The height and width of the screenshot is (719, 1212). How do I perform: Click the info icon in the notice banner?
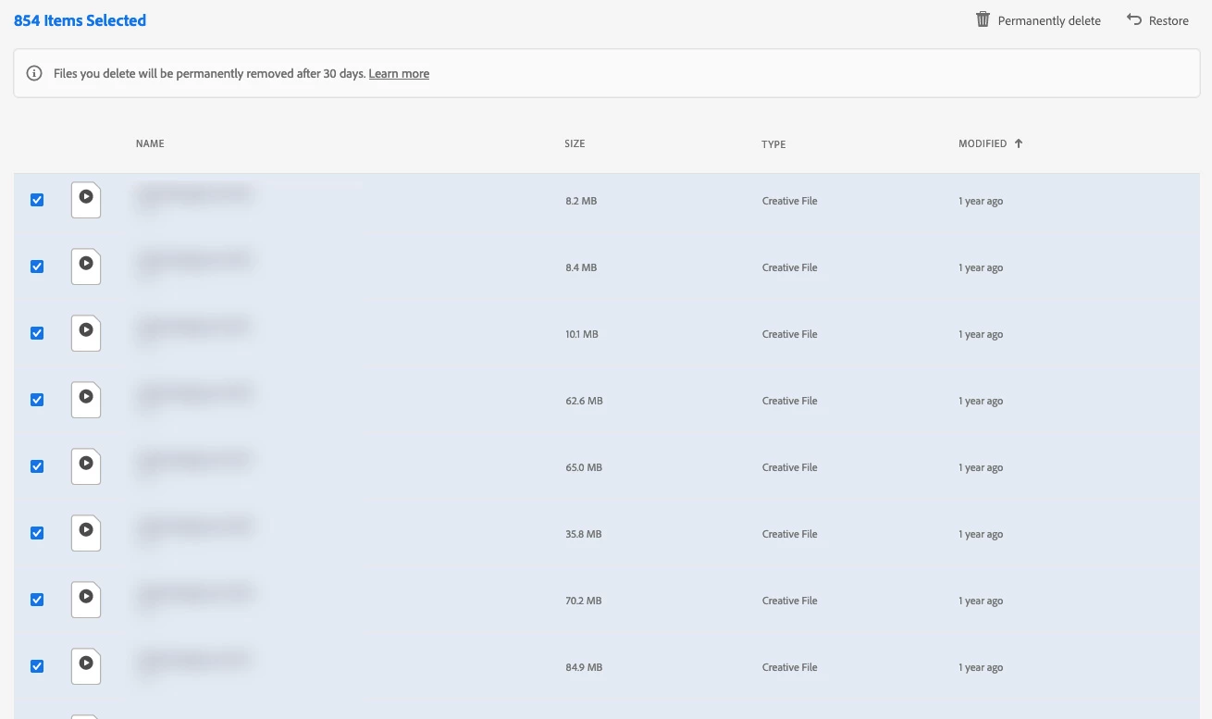[x=34, y=73]
